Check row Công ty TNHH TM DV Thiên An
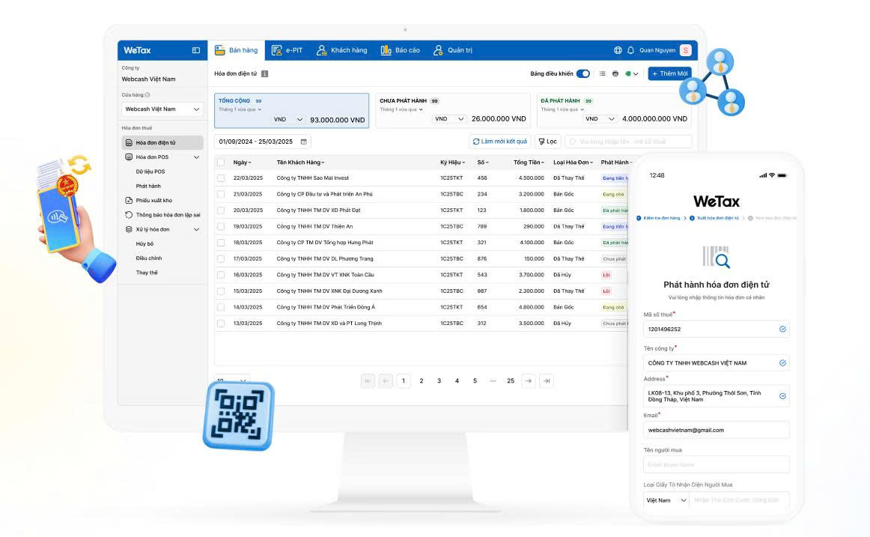 pos(221,227)
